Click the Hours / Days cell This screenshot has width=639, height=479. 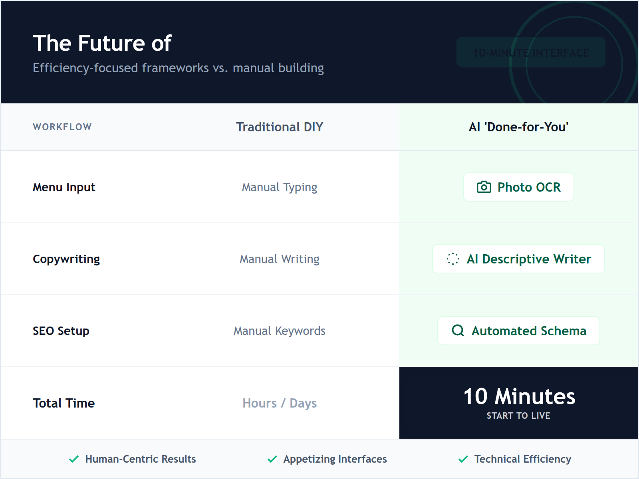point(280,403)
